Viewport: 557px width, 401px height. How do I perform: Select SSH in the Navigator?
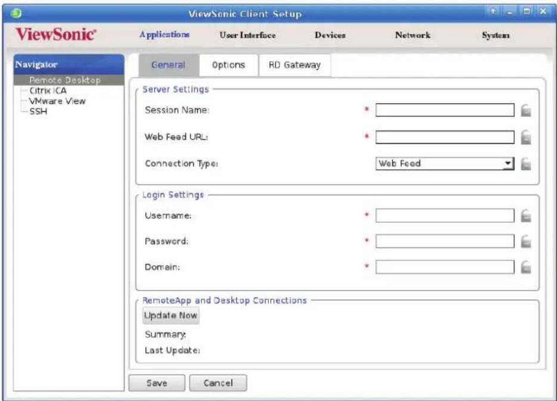pos(38,111)
